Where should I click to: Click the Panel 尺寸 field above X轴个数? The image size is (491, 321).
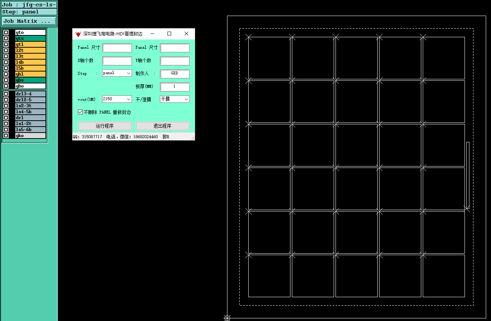coord(117,48)
